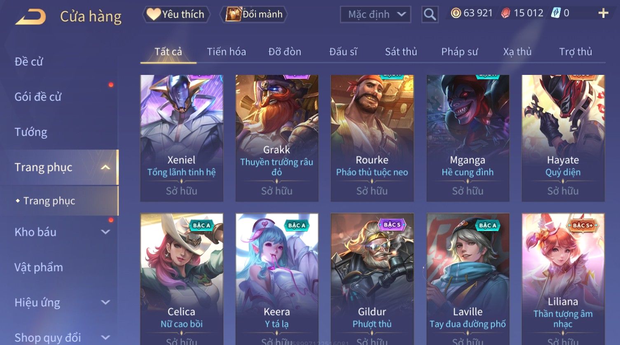The image size is (620, 345).
Task: Open the Mặc định sort dropdown
Action: point(375,15)
